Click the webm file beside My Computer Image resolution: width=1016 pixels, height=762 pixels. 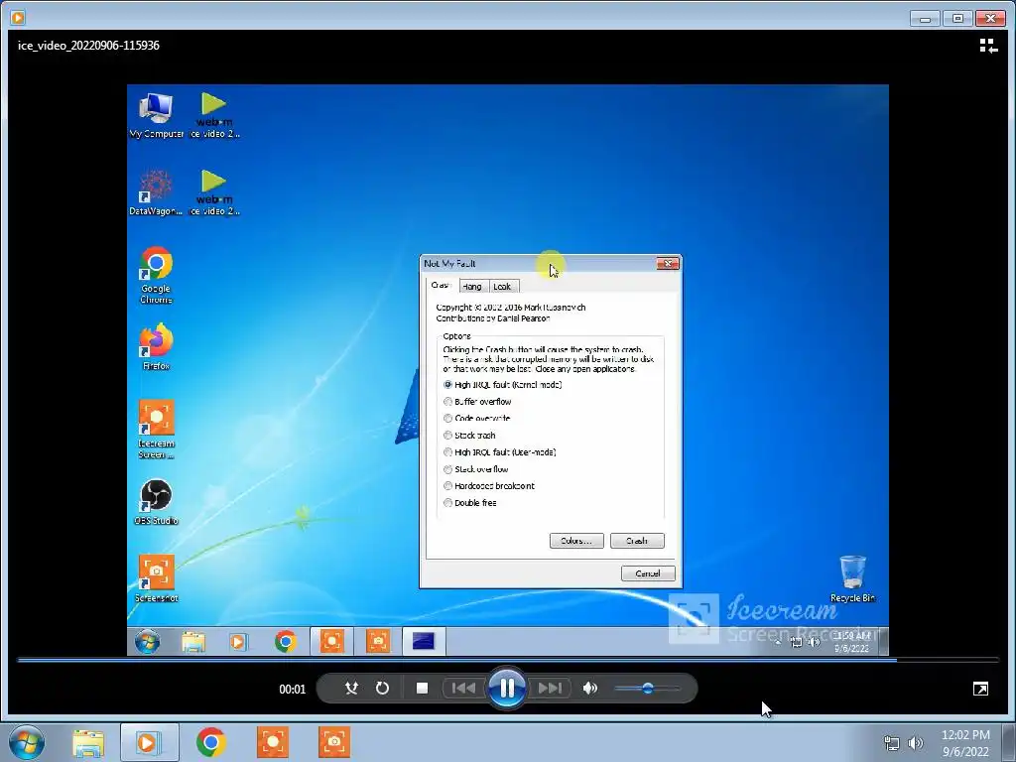tap(214, 115)
